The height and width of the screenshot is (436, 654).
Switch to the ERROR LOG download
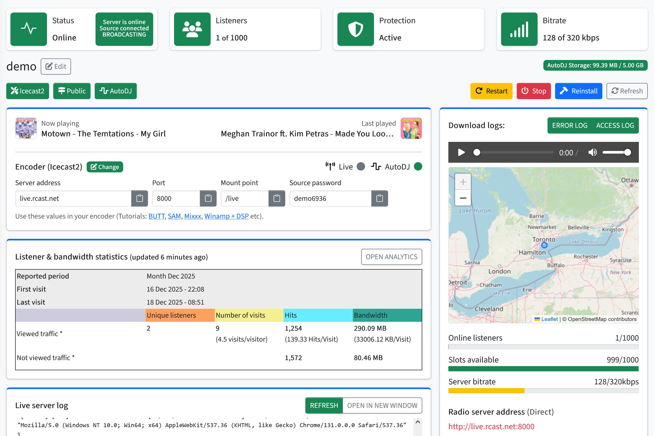point(569,125)
